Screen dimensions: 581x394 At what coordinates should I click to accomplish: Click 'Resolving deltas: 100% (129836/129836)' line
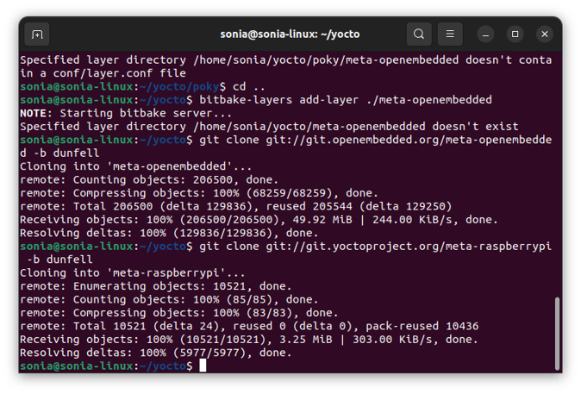[169, 233]
